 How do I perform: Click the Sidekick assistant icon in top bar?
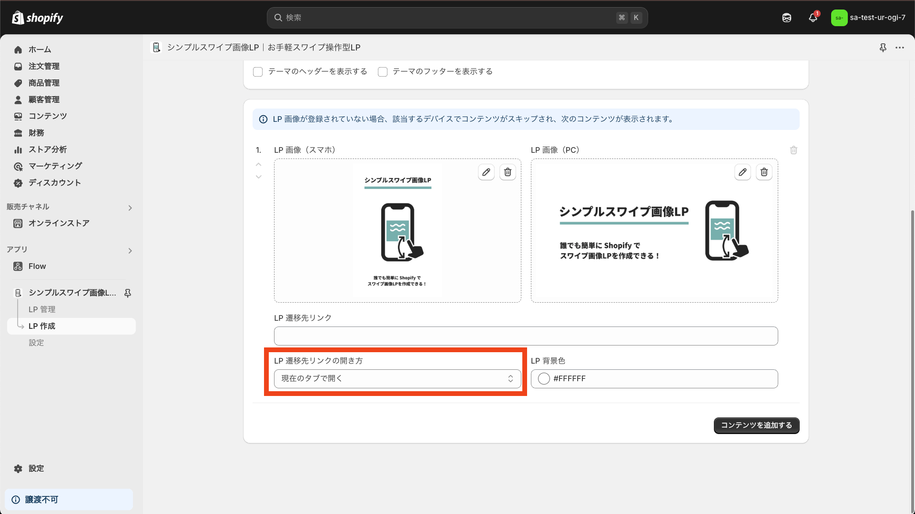(x=787, y=18)
